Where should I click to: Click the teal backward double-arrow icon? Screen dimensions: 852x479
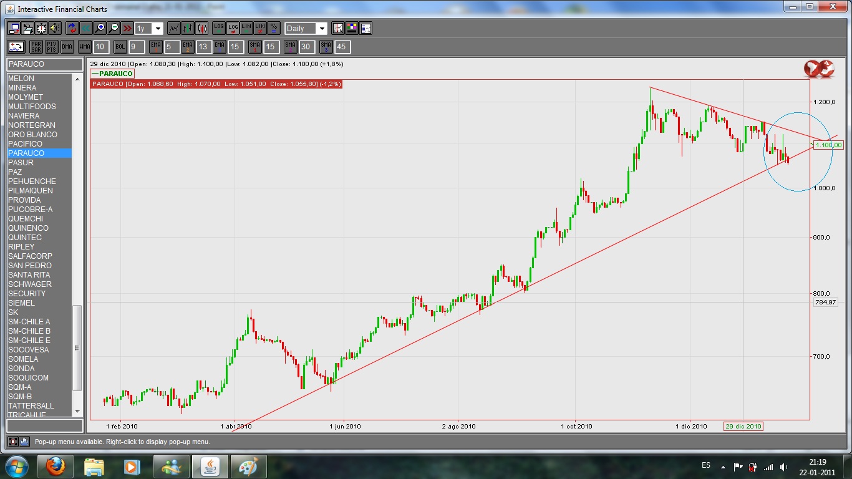click(x=85, y=28)
